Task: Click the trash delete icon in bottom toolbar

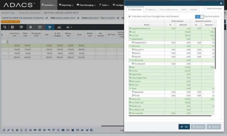Action: coord(12,130)
